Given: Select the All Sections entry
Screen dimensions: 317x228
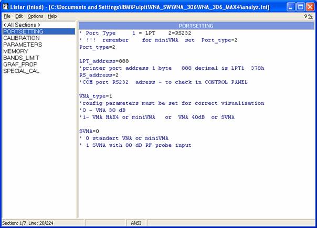Looking at the screenshot, I should click(22, 25).
